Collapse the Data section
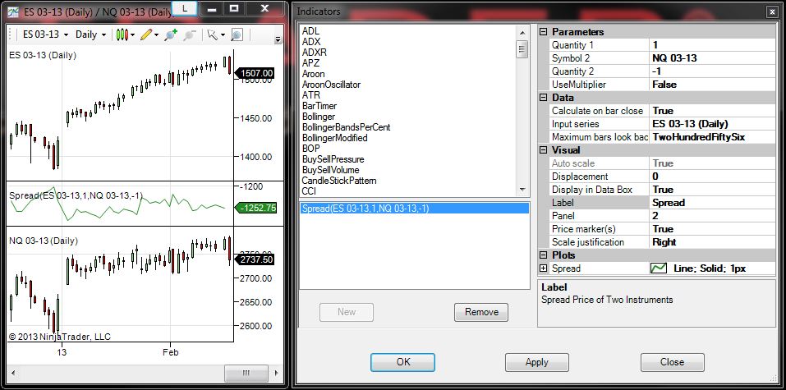This screenshot has width=786, height=390. click(543, 98)
